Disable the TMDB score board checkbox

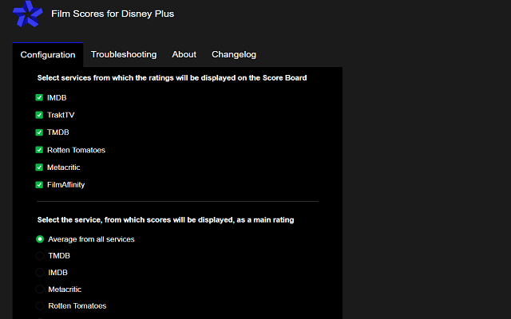pos(39,132)
